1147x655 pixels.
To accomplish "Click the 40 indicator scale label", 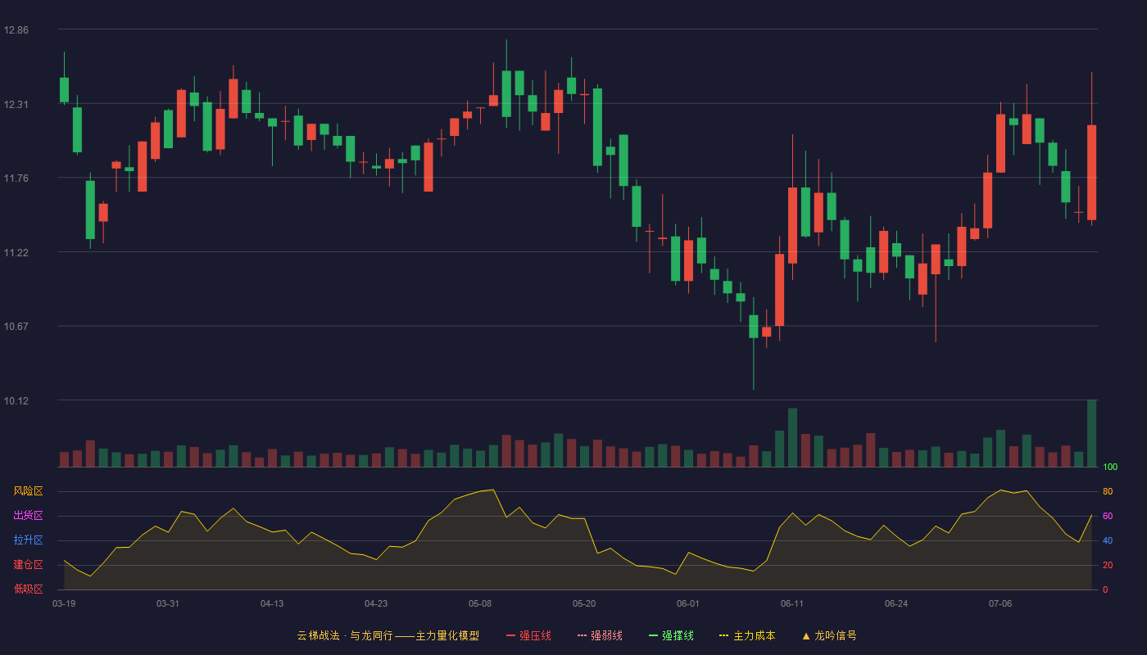I will point(1108,540).
